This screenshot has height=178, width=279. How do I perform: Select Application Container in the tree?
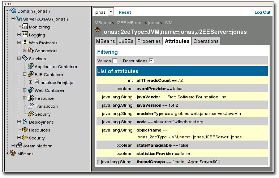(x=56, y=67)
